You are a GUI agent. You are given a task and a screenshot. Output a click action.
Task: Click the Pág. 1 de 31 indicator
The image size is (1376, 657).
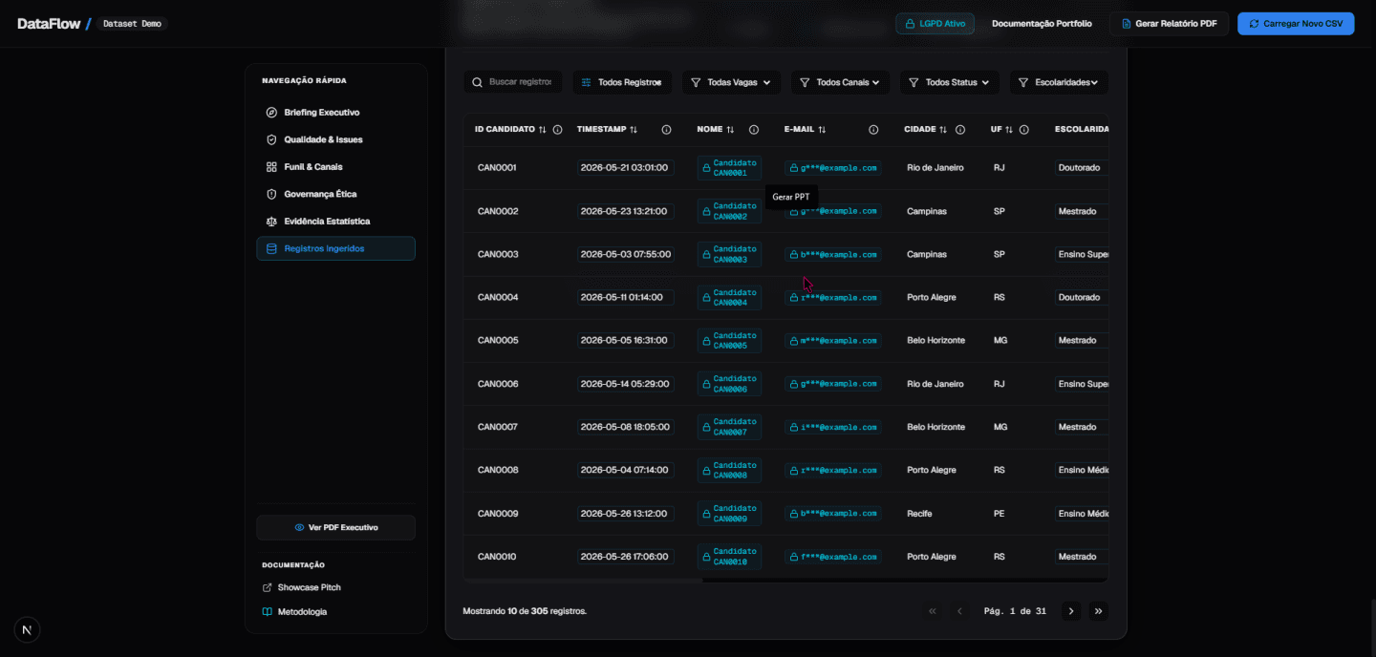(x=1015, y=611)
